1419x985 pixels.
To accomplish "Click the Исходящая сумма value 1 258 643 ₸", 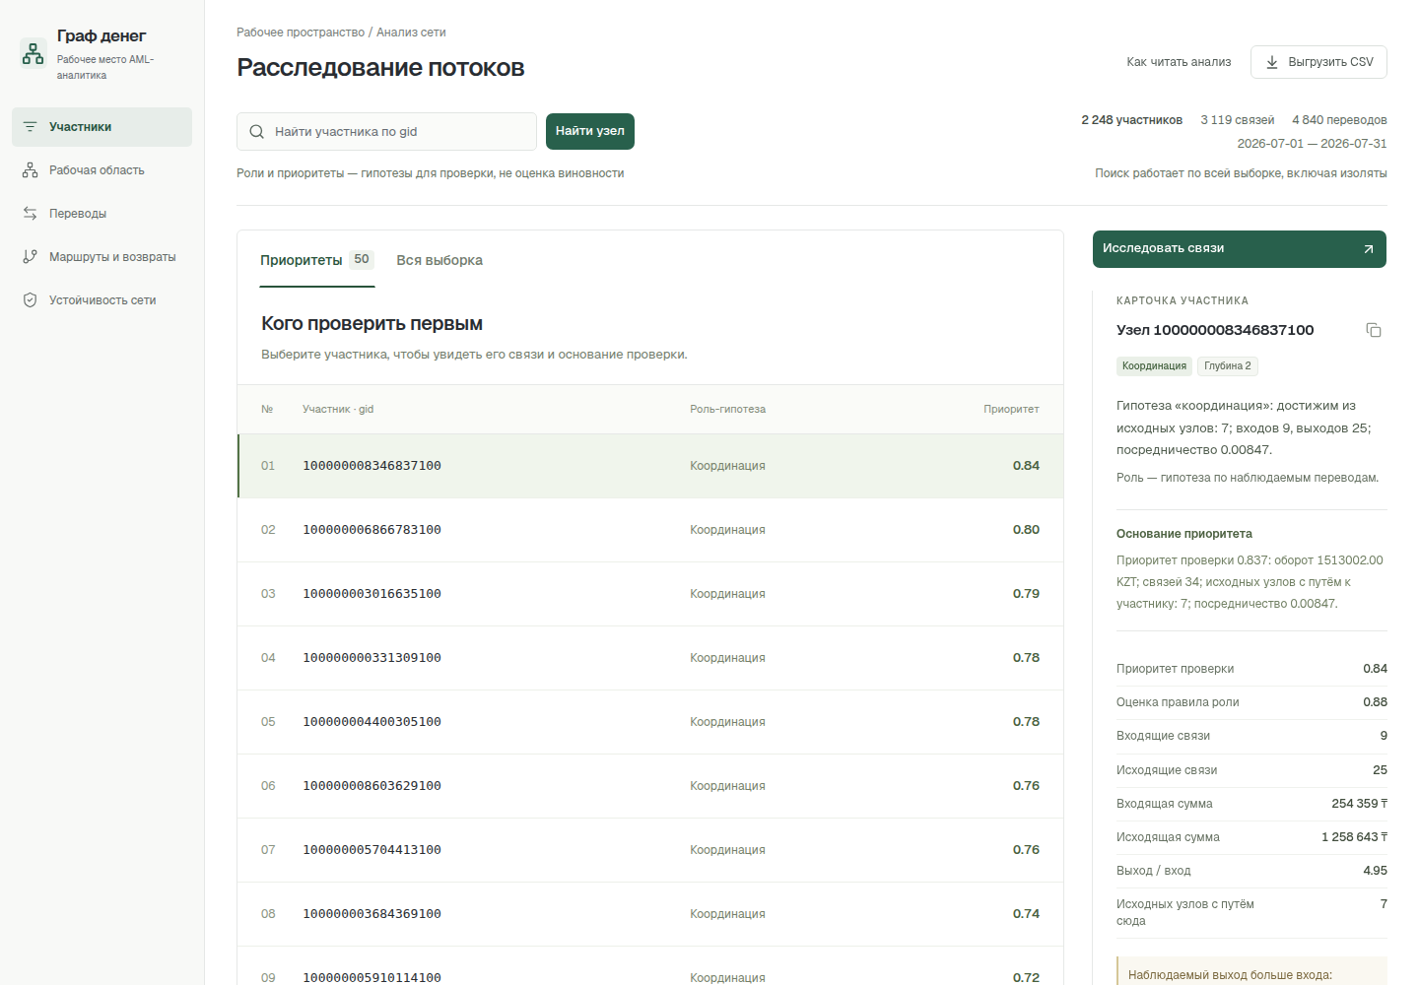I will tap(1354, 837).
